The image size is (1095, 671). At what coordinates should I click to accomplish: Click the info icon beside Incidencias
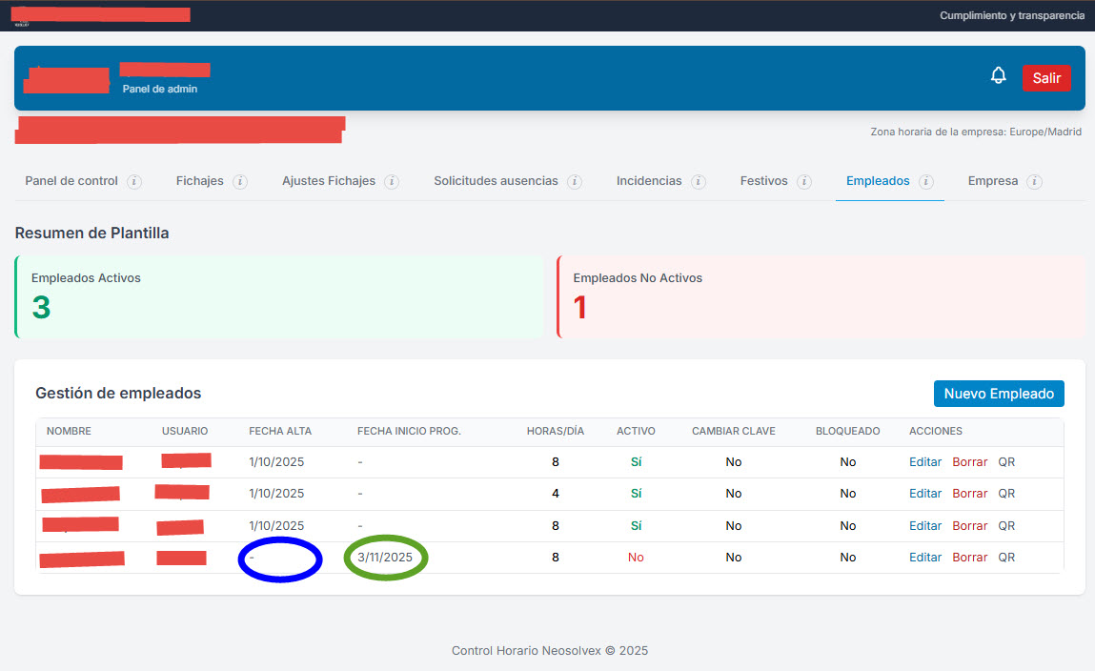[700, 180]
